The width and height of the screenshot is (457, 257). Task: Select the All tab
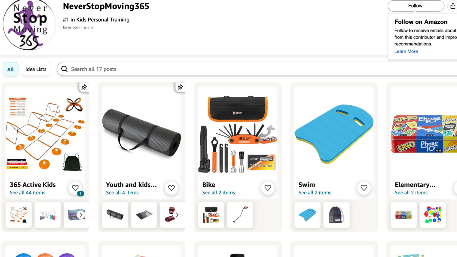tap(11, 69)
